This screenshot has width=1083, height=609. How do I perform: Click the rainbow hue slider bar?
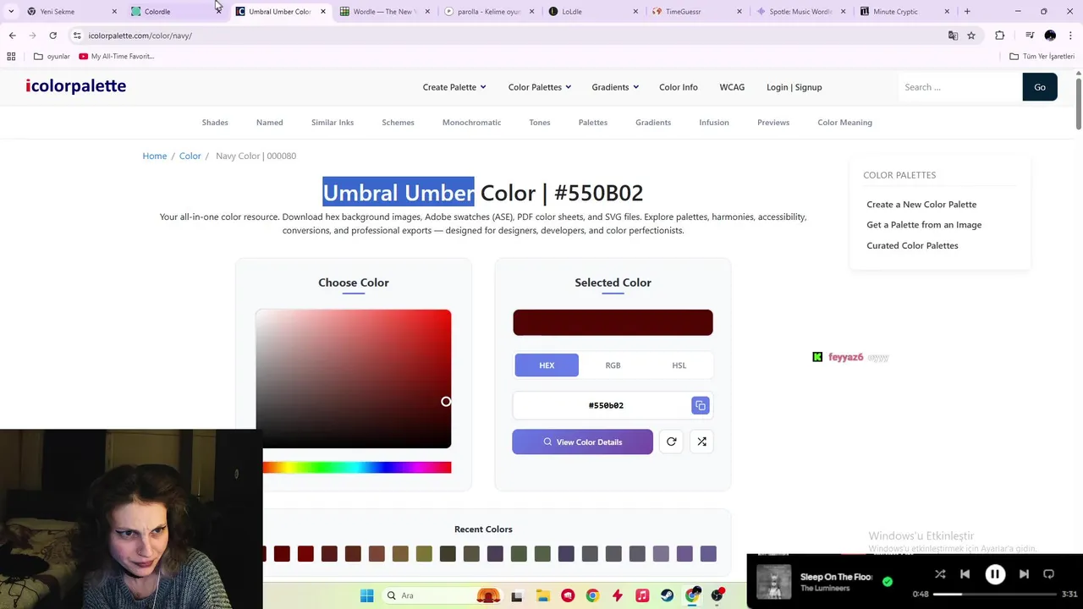356,468
